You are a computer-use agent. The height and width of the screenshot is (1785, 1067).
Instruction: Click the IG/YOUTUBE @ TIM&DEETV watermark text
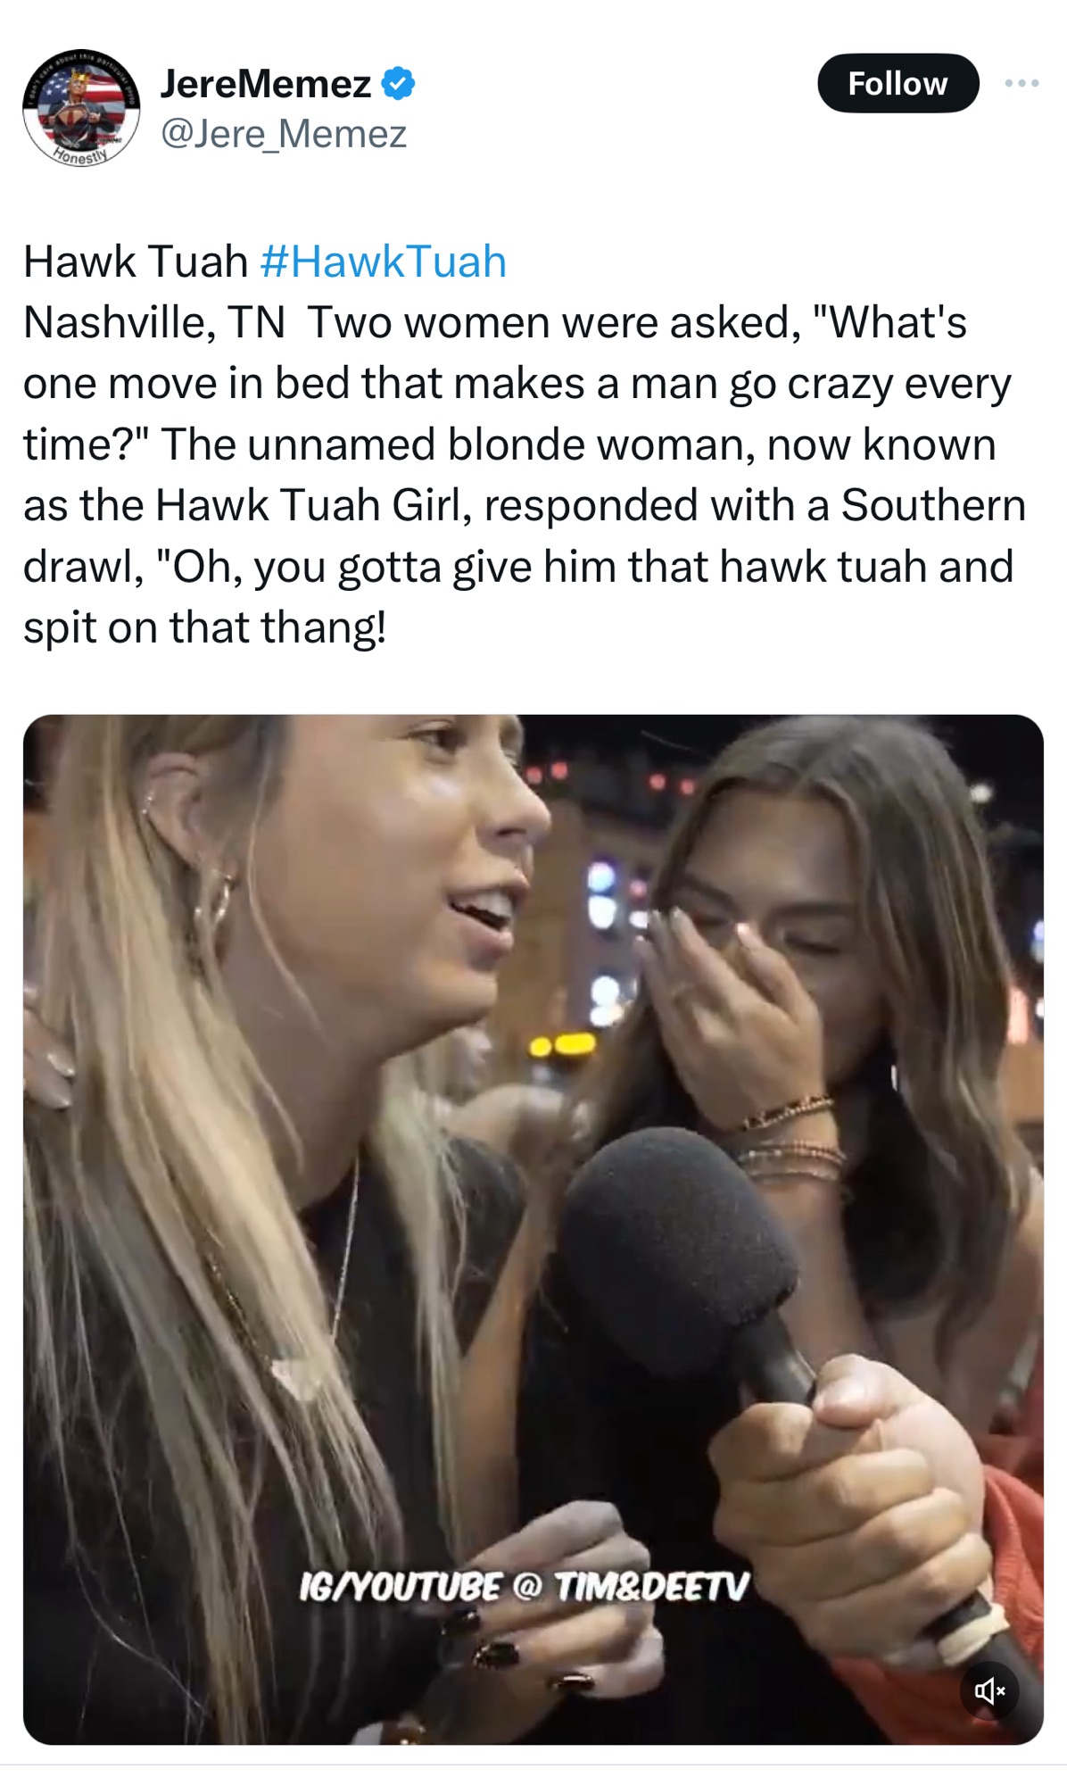524,1586
